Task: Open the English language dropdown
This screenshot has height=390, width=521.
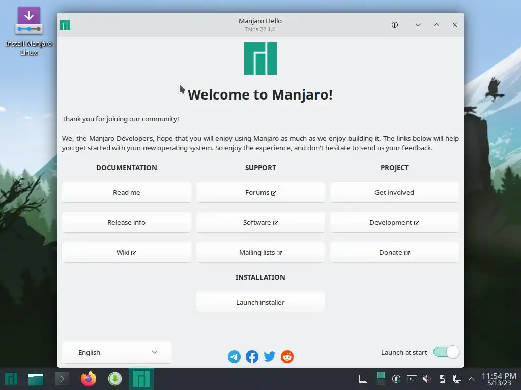Action: click(117, 352)
